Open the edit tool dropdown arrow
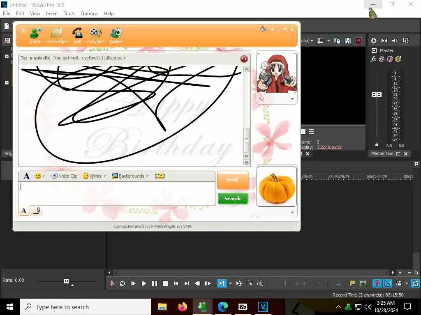Image resolution: width=421 pixels, height=315 pixels. (x=230, y=283)
